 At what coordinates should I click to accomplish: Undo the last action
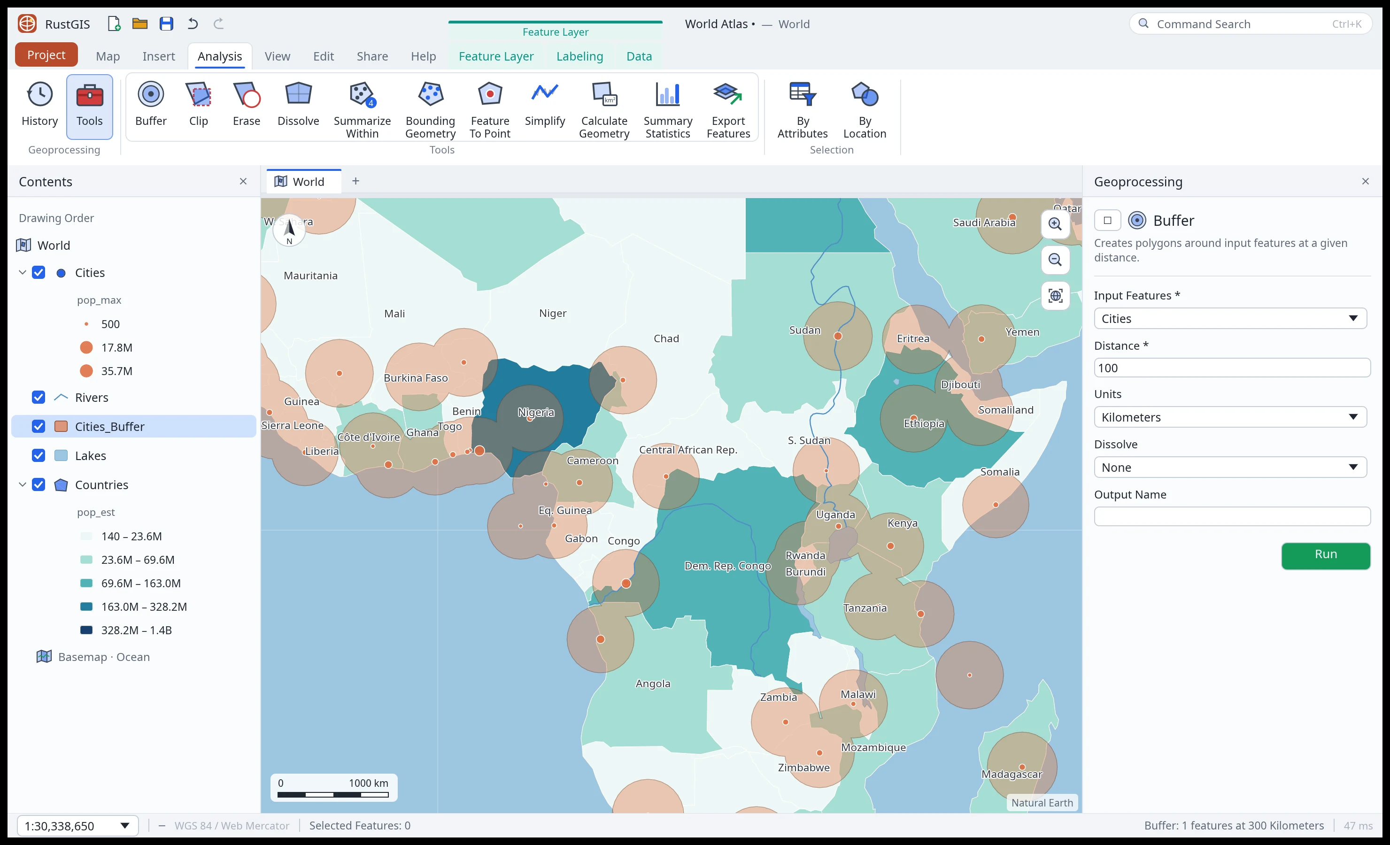[x=193, y=23]
